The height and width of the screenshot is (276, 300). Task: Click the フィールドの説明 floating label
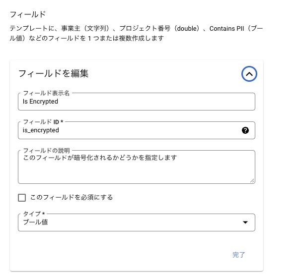point(46,151)
